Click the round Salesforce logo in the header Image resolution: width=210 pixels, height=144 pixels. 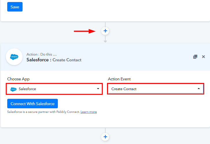tap(14, 57)
